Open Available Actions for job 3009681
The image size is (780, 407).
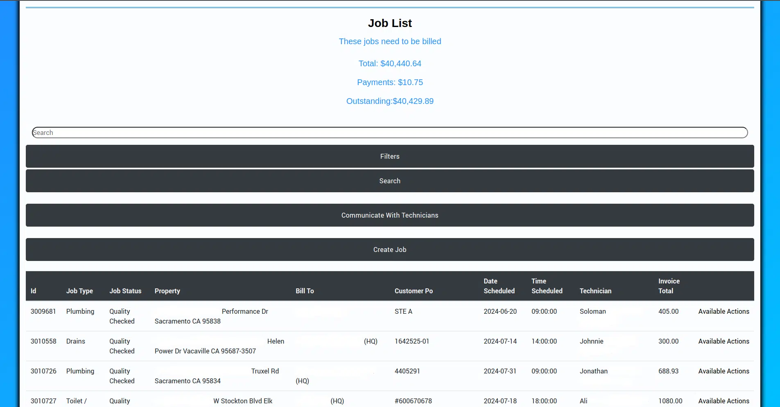[723, 311]
